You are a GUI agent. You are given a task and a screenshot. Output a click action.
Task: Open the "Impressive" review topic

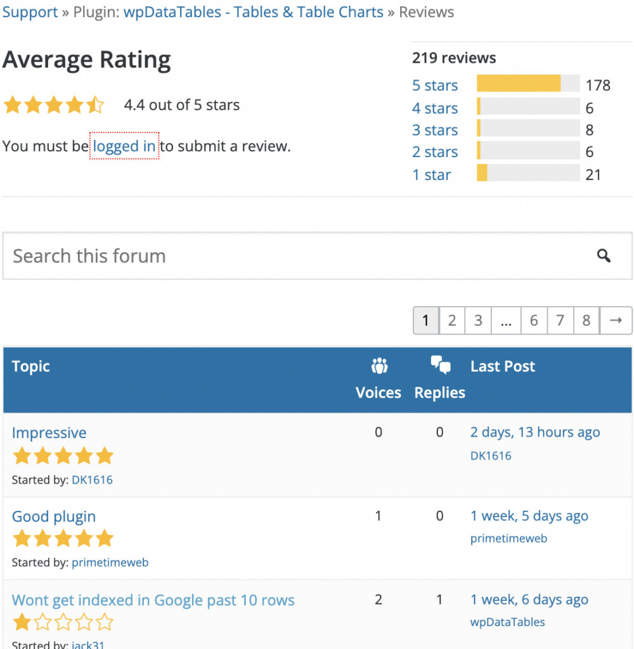pyautogui.click(x=49, y=433)
